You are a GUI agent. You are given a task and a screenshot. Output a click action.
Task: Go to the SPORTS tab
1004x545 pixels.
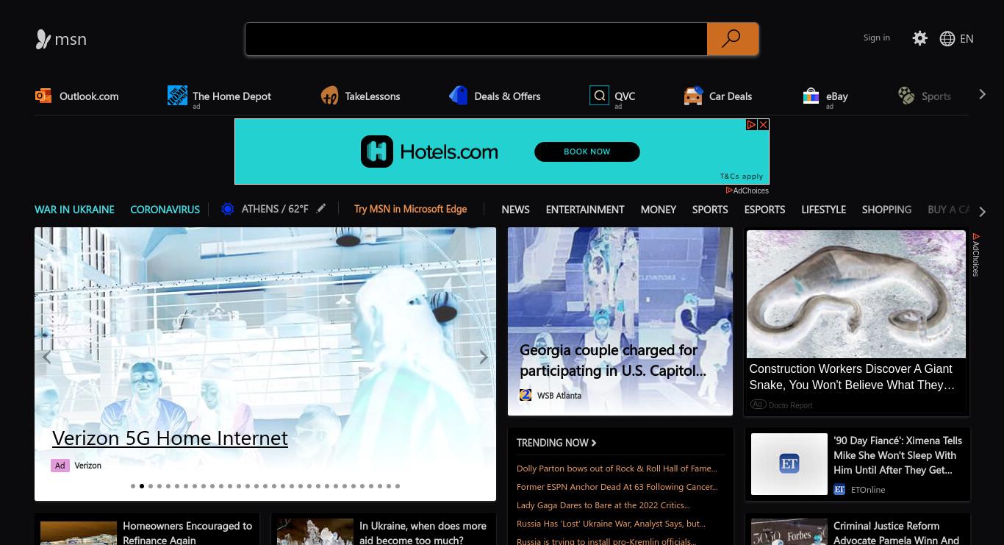click(710, 210)
